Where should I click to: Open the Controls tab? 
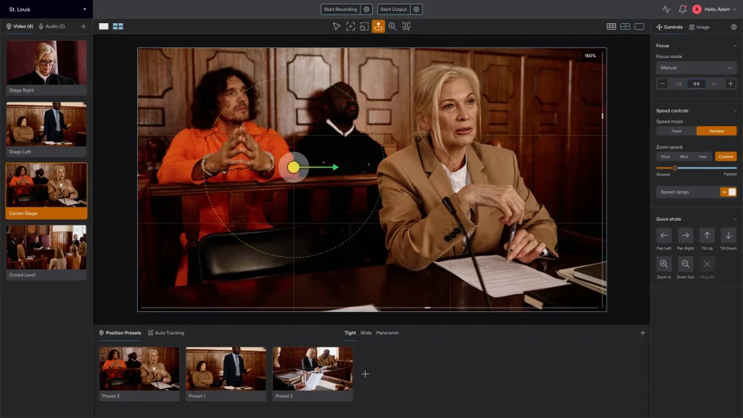pos(670,27)
